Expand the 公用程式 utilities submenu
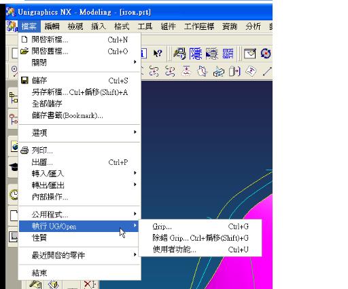Image resolution: width=348 pixels, height=289 pixels. point(80,214)
